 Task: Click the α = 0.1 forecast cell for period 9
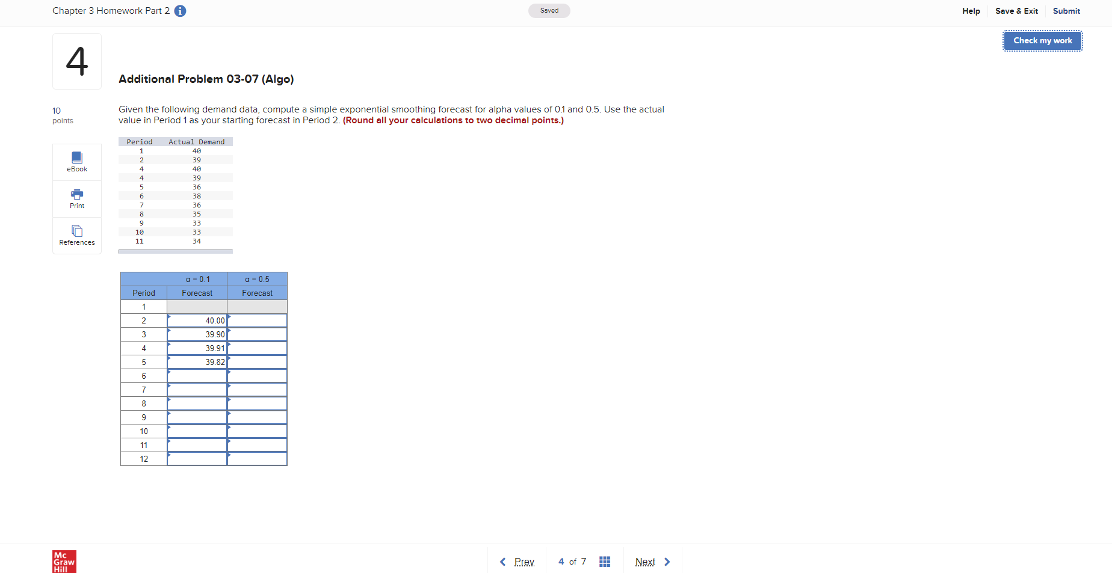[x=197, y=417]
